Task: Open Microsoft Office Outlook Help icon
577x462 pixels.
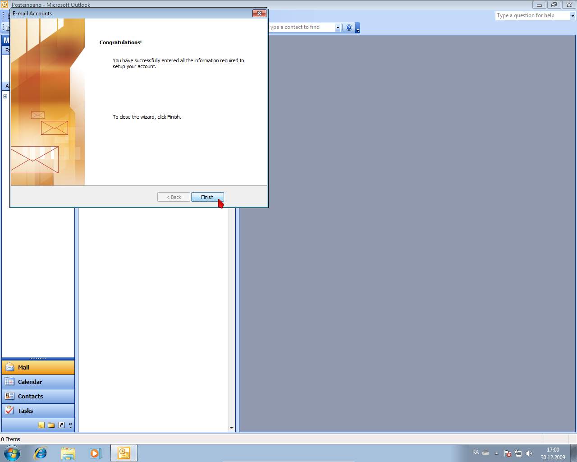Action: pyautogui.click(x=348, y=28)
